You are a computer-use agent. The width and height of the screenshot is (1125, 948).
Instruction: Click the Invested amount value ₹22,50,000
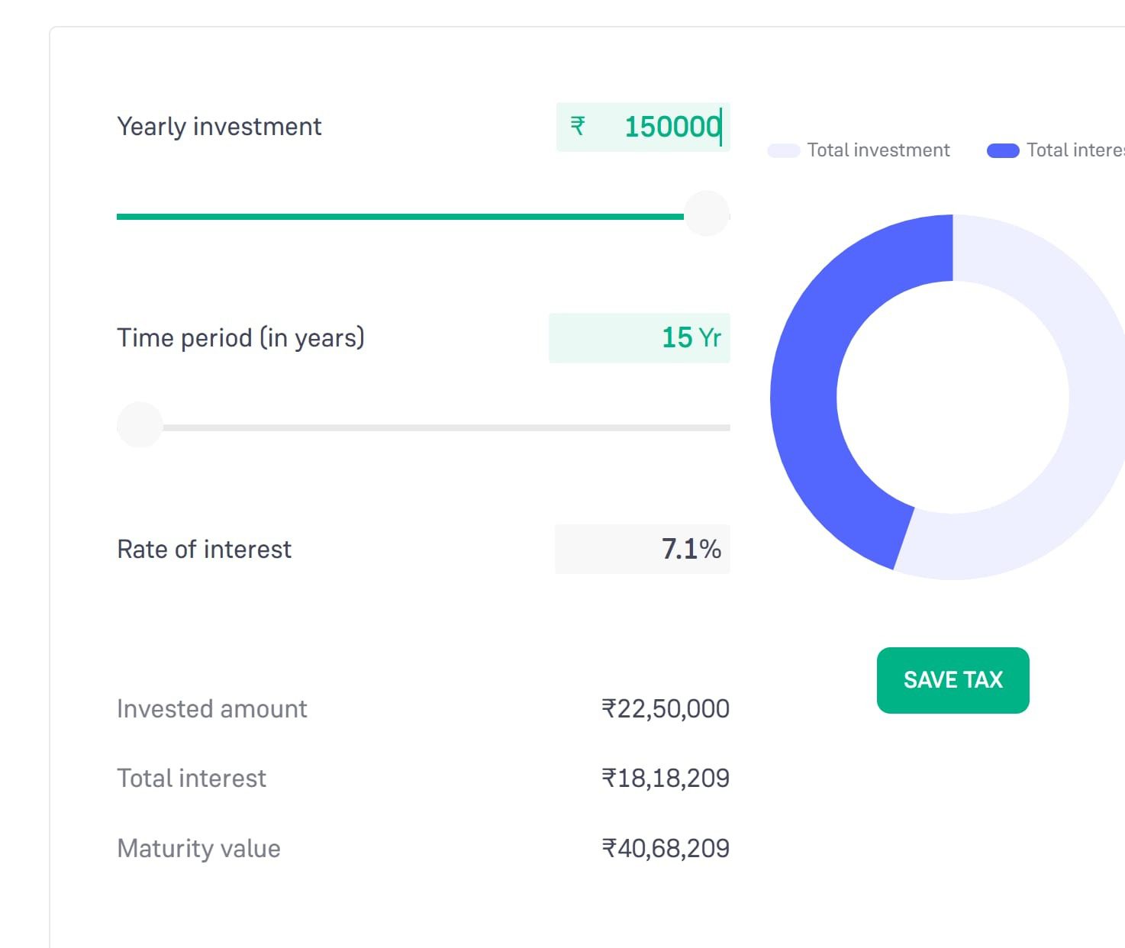pyautogui.click(x=666, y=709)
